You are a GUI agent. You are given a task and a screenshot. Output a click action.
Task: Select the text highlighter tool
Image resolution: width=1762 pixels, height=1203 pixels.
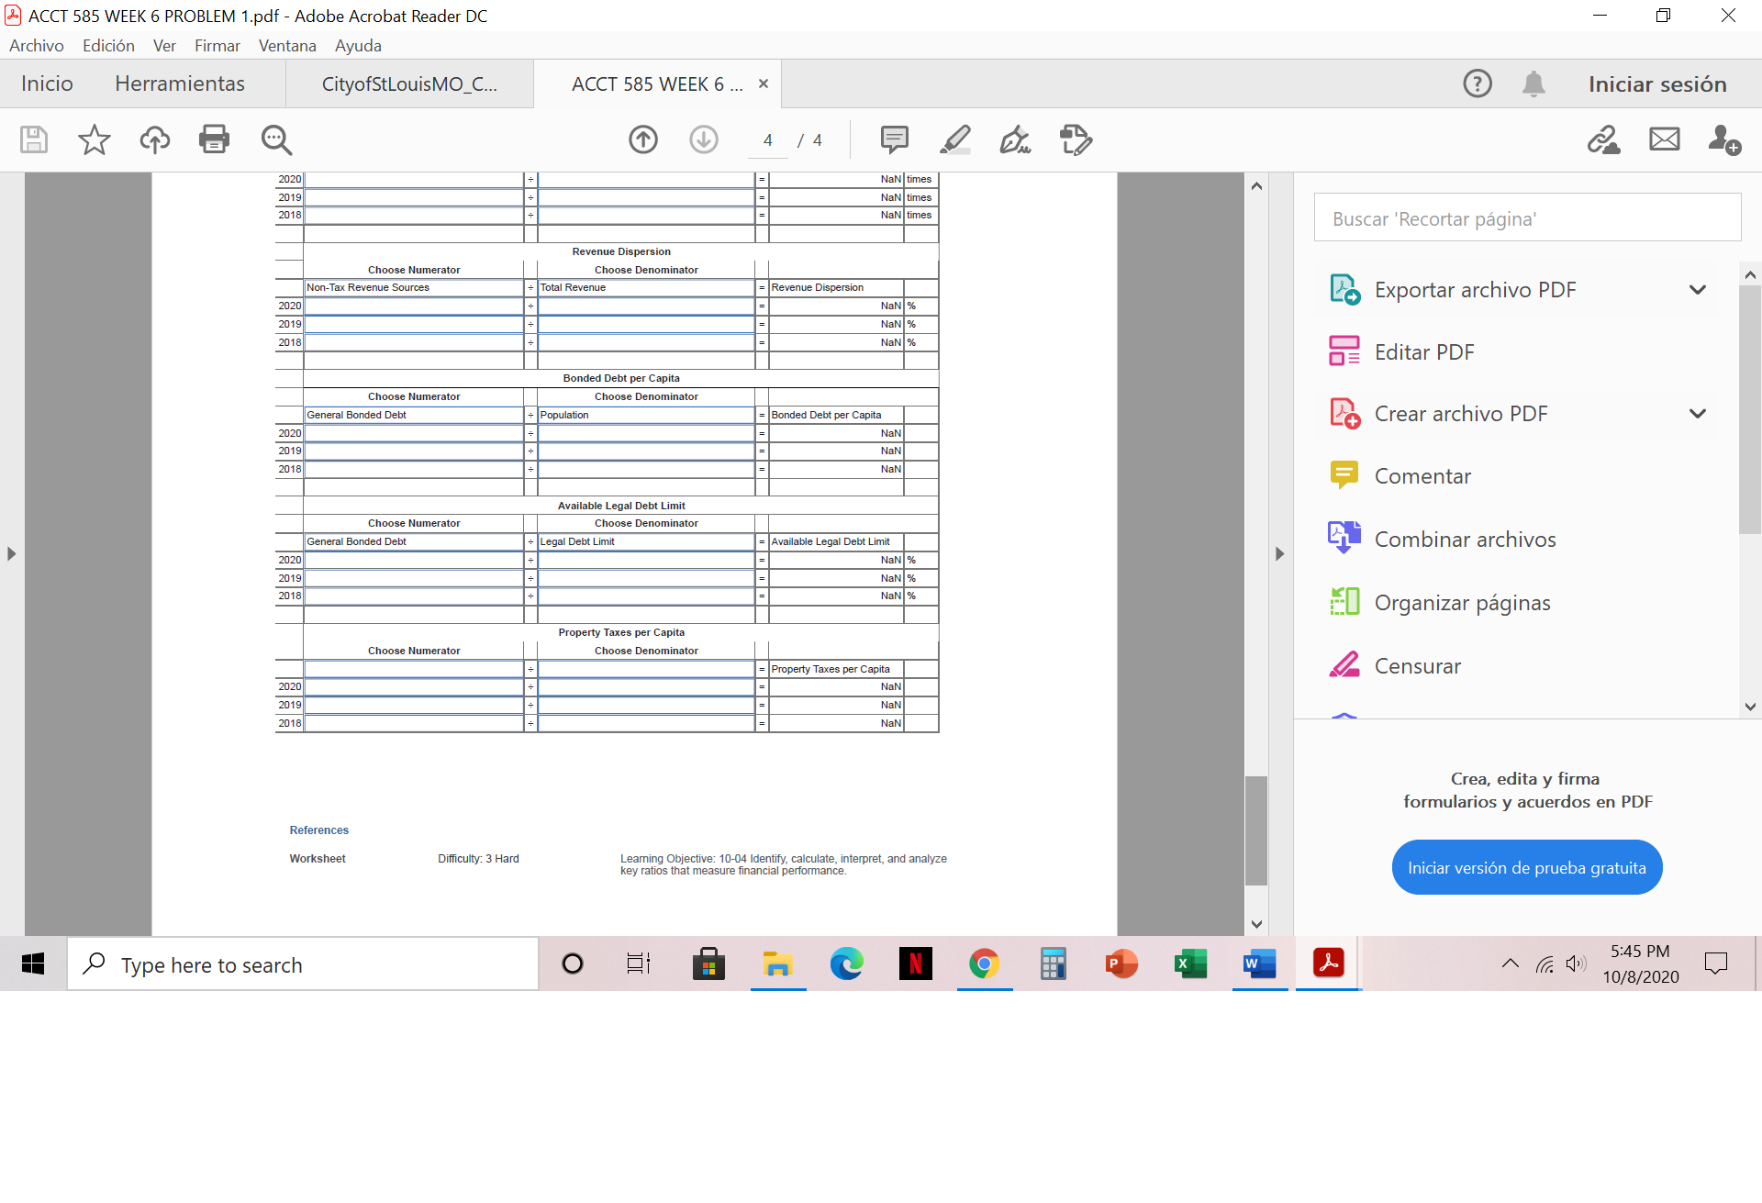coord(955,139)
